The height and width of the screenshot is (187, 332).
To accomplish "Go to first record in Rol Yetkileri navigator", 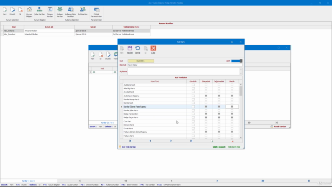I will click(x=130, y=141).
